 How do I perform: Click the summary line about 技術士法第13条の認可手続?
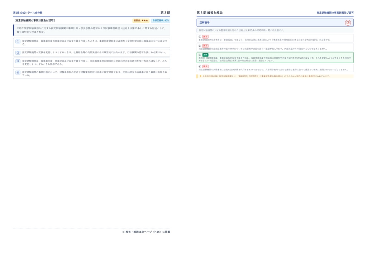click(x=241, y=30)
